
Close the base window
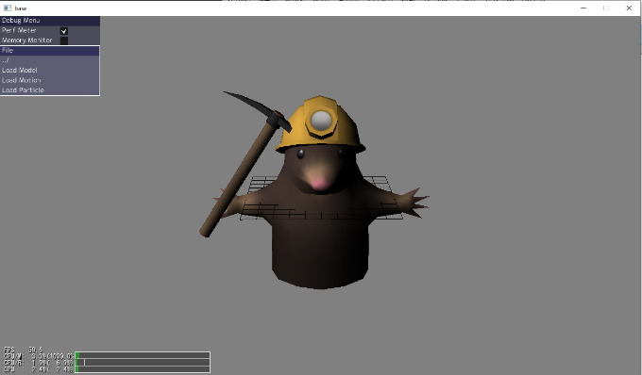click(x=629, y=8)
